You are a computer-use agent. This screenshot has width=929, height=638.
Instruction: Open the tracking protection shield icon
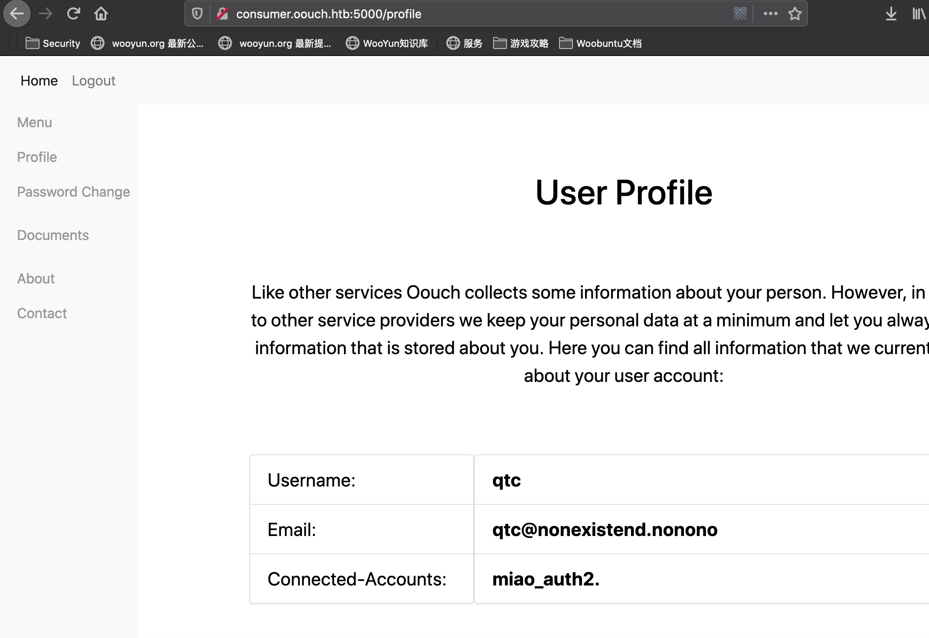(x=197, y=14)
